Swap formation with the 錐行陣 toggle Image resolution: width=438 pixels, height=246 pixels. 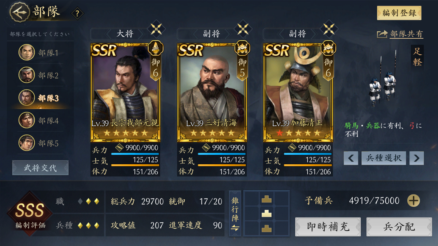[235, 214]
